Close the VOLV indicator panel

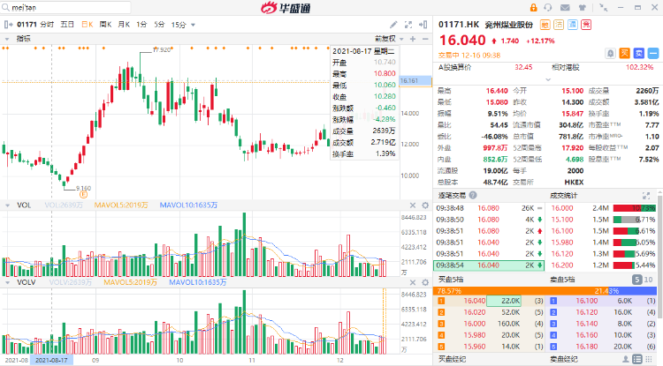(413, 282)
